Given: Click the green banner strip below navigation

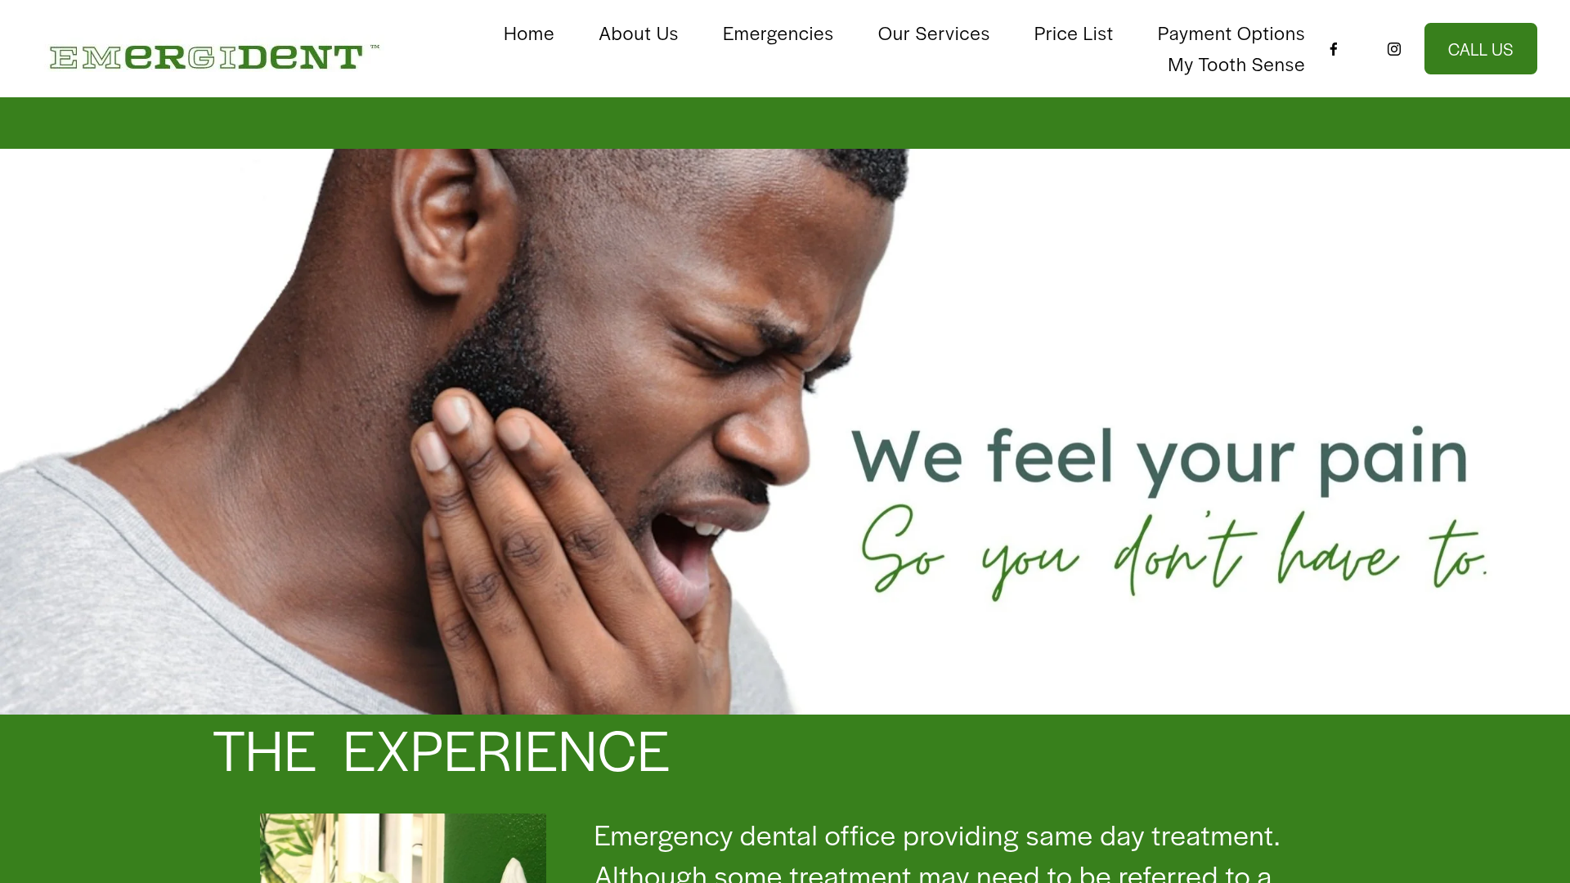Looking at the screenshot, I should tap(785, 123).
